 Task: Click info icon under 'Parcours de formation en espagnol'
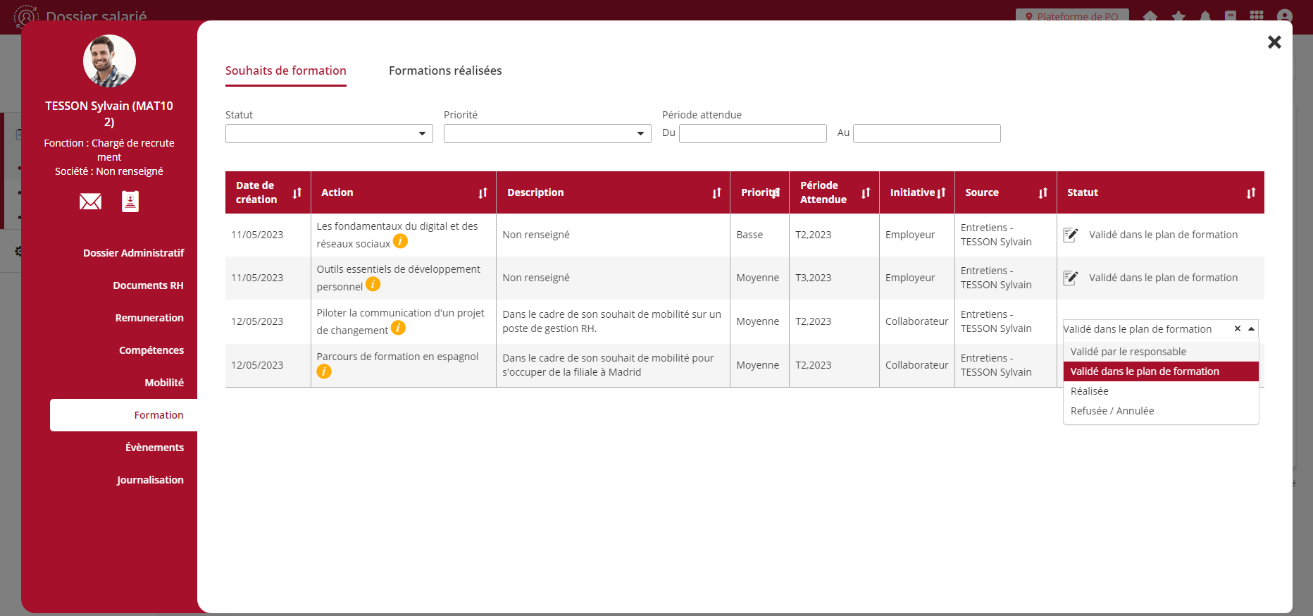[324, 371]
